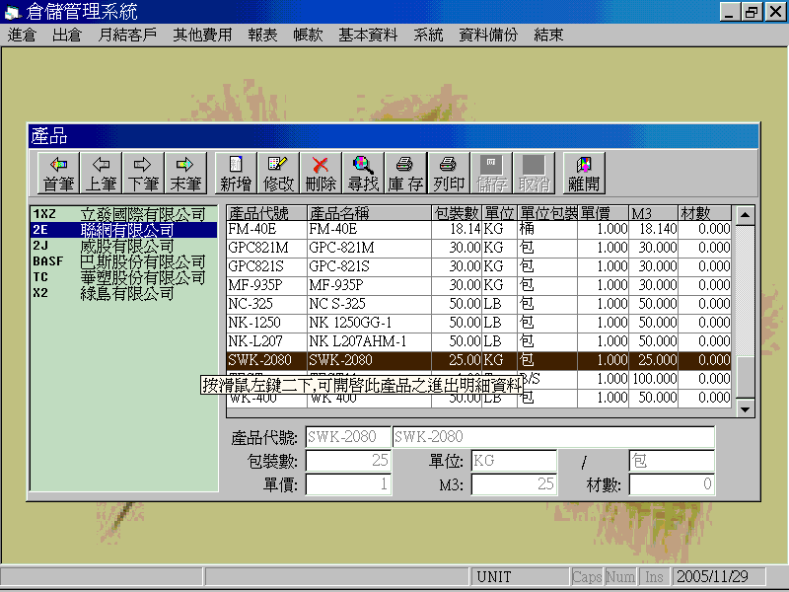
Task: Click the 包裝數 field showing 25
Action: 348,460
